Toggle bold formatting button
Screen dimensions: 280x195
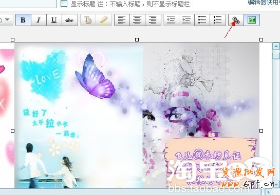pos(24,20)
